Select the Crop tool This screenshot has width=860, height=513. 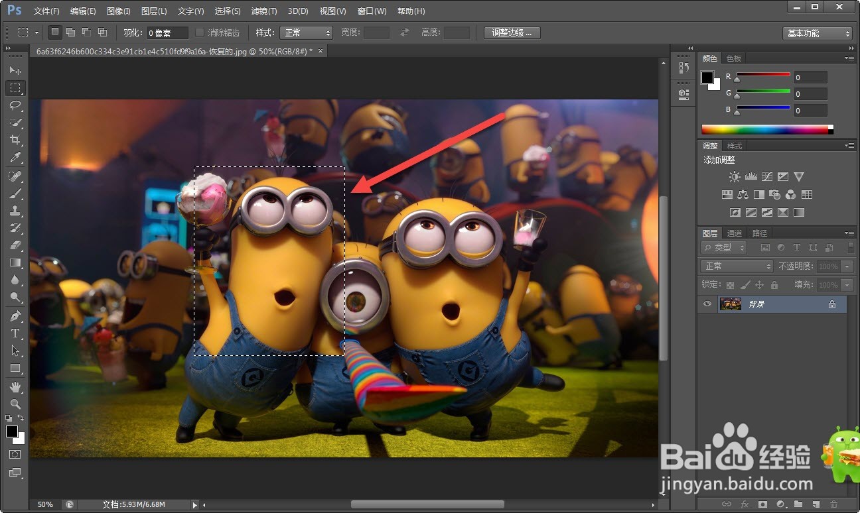coord(15,140)
